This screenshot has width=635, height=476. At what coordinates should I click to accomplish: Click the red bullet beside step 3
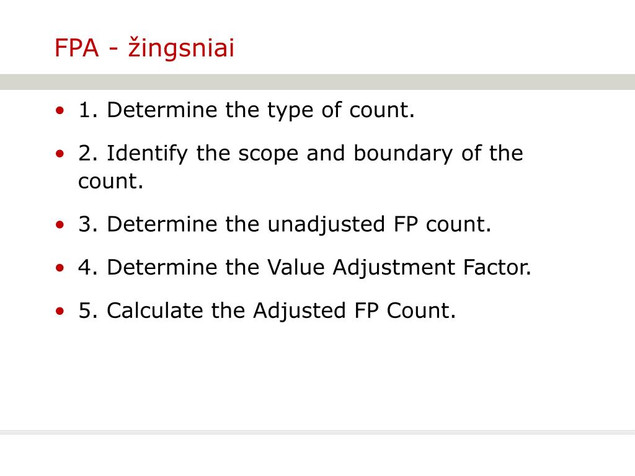[x=60, y=224]
